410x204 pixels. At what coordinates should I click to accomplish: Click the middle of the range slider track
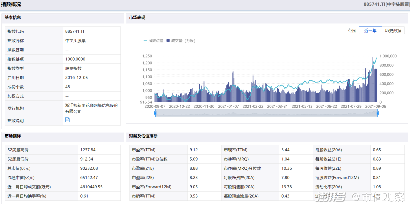(266, 113)
